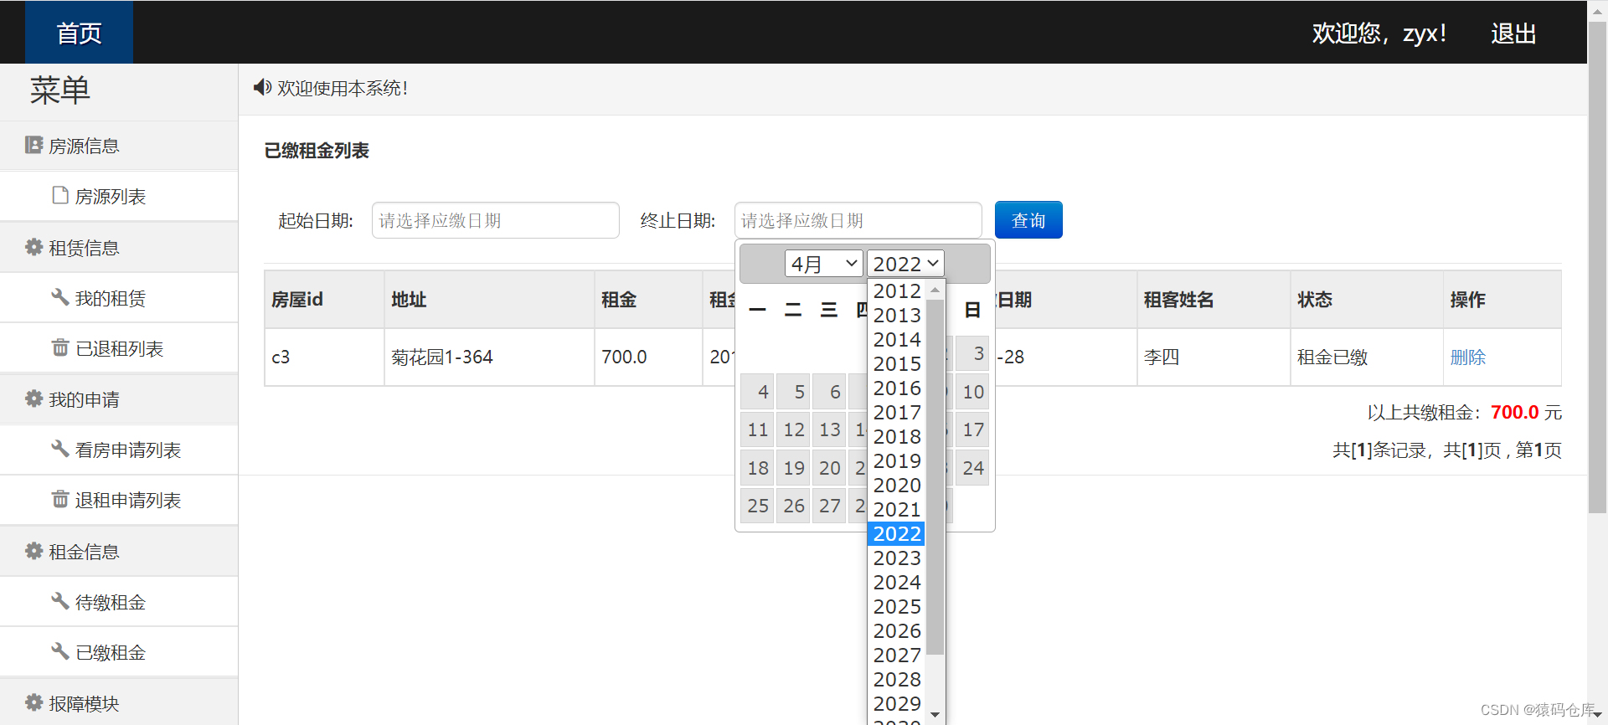1608x725 pixels.
Task: Click the file icon beside 房源列表
Action: [60, 195]
